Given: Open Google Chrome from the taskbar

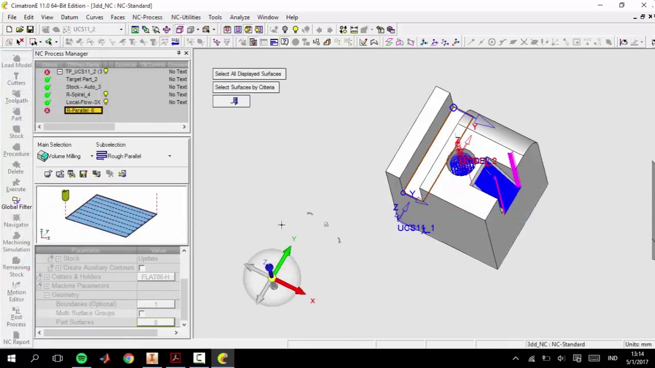Looking at the screenshot, I should click(x=128, y=358).
